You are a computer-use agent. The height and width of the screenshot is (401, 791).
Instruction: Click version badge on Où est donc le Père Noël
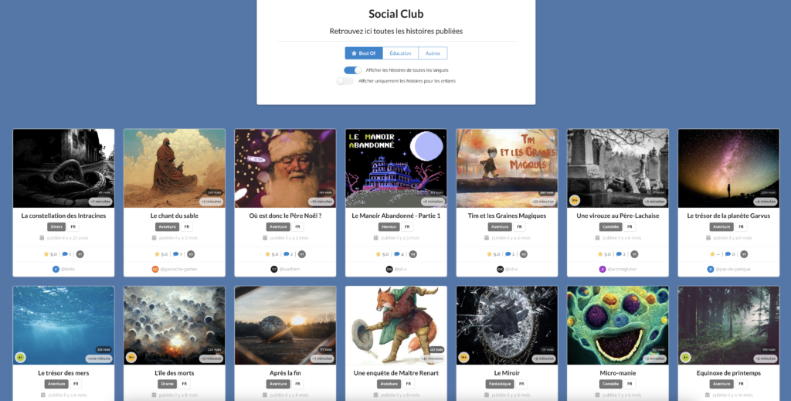click(302, 254)
